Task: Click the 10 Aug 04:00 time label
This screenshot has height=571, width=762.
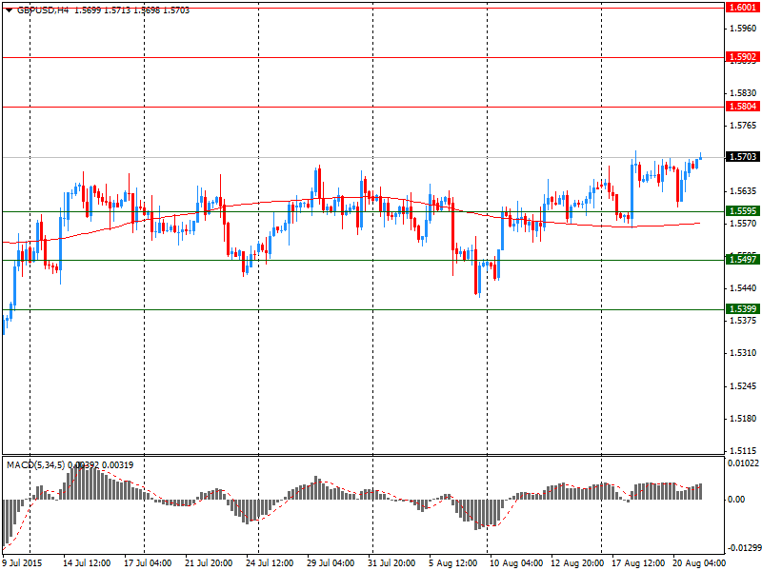Action: click(x=516, y=563)
